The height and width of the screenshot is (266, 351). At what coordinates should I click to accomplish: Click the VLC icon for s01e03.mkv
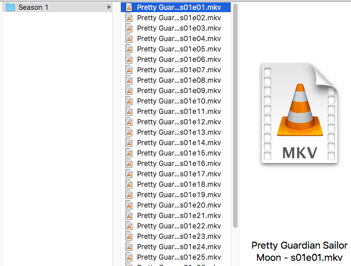click(129, 28)
